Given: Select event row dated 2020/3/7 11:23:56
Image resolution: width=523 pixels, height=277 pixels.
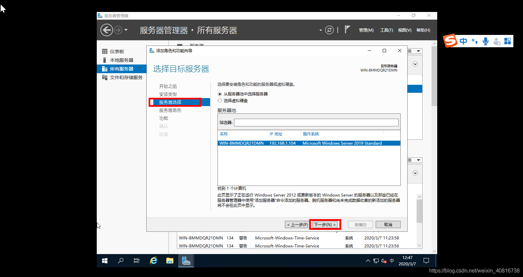Looking at the screenshot, I should pyautogui.click(x=297, y=246).
